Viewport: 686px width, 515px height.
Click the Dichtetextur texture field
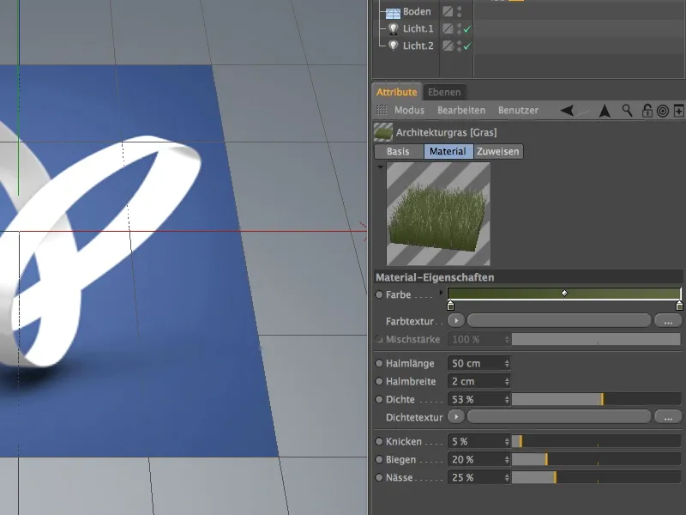pyautogui.click(x=559, y=416)
